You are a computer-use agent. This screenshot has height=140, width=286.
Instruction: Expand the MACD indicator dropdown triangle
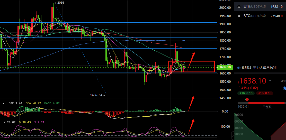(x=3, y=103)
